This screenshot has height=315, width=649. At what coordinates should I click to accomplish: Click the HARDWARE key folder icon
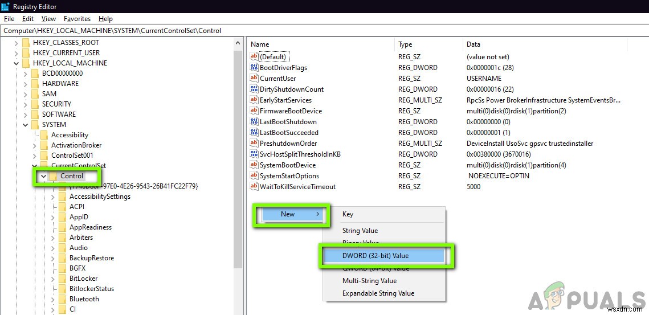click(35, 83)
